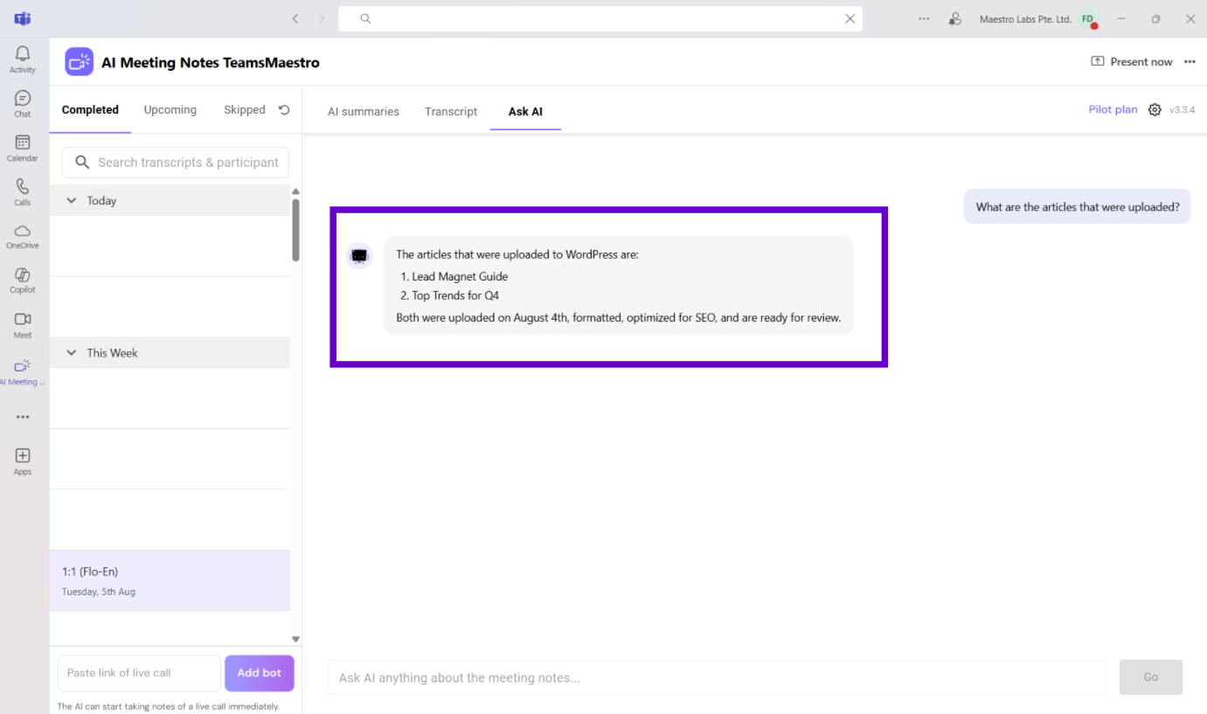1207x714 pixels.
Task: Click the question bubble about uploaded articles
Action: [x=1077, y=207]
